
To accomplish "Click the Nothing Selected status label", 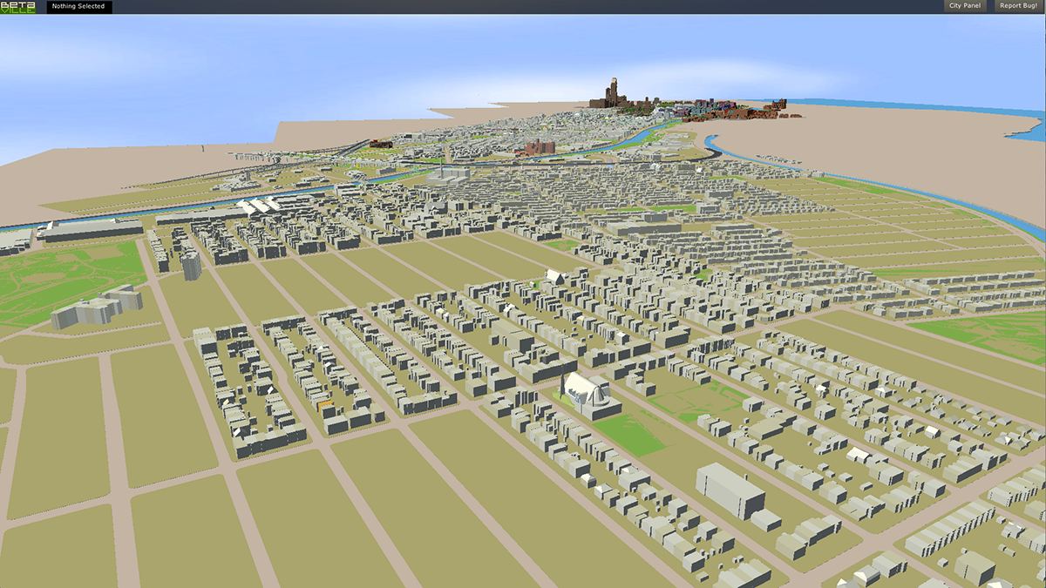I will tap(78, 7).
